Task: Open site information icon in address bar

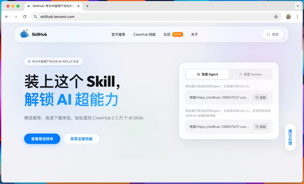Action: 35,17
